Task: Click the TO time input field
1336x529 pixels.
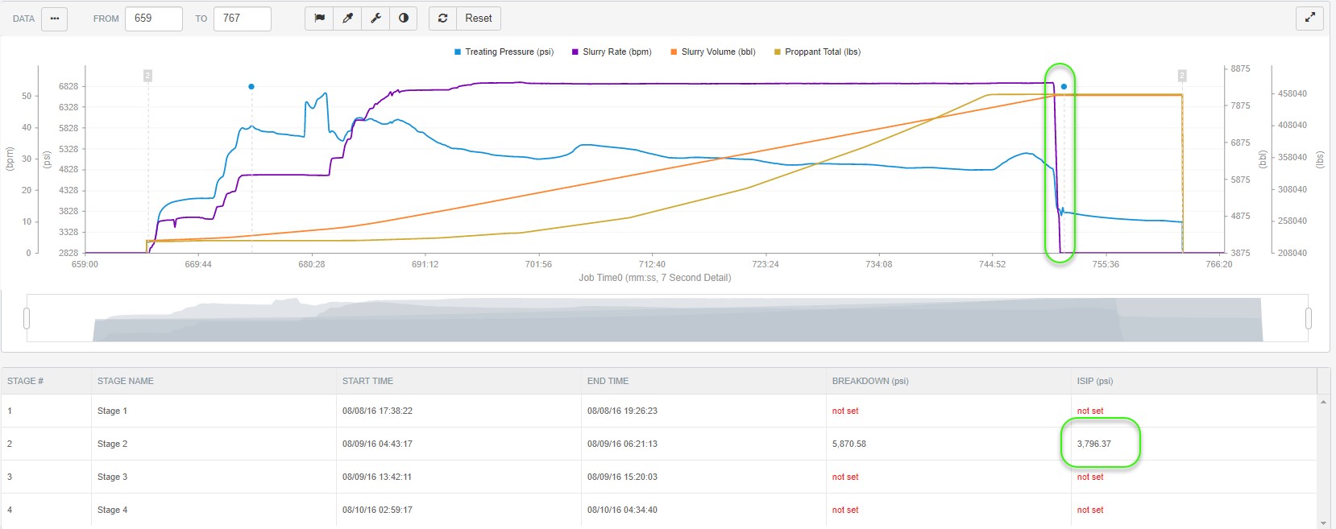Action: point(242,19)
